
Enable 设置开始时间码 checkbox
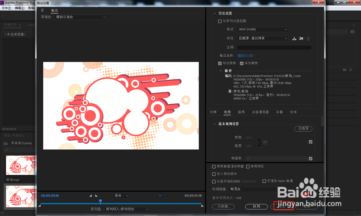pyautogui.click(x=214, y=182)
